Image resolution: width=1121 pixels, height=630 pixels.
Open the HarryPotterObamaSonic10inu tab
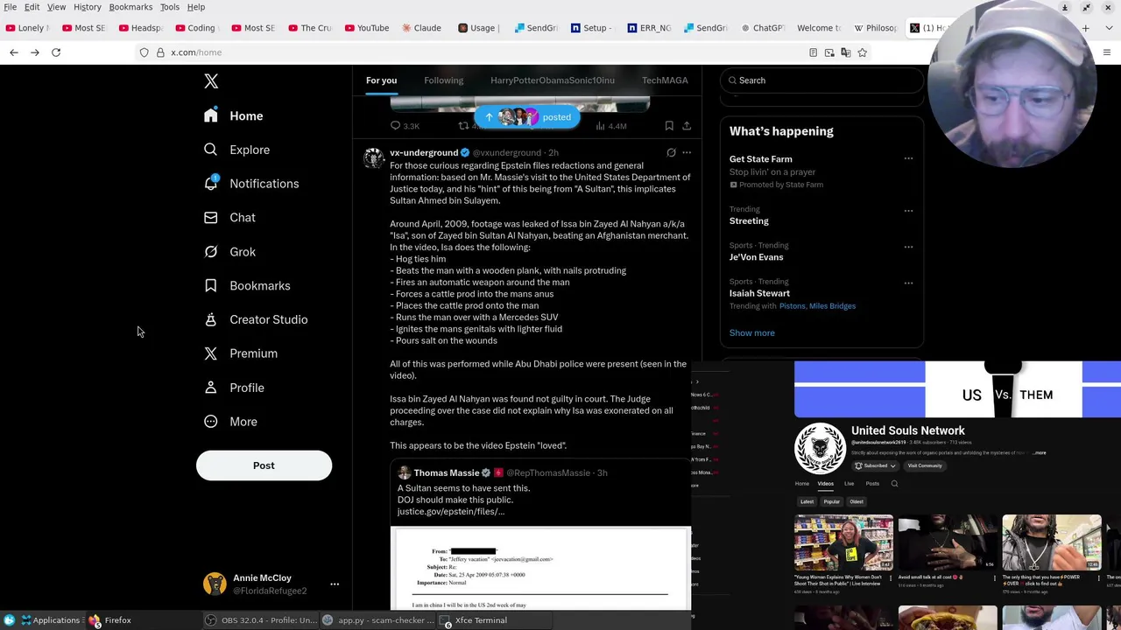coord(553,80)
